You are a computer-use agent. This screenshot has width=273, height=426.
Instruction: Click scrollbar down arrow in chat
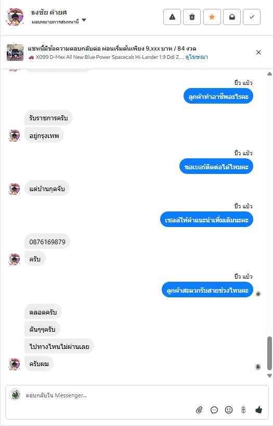coord(269,376)
